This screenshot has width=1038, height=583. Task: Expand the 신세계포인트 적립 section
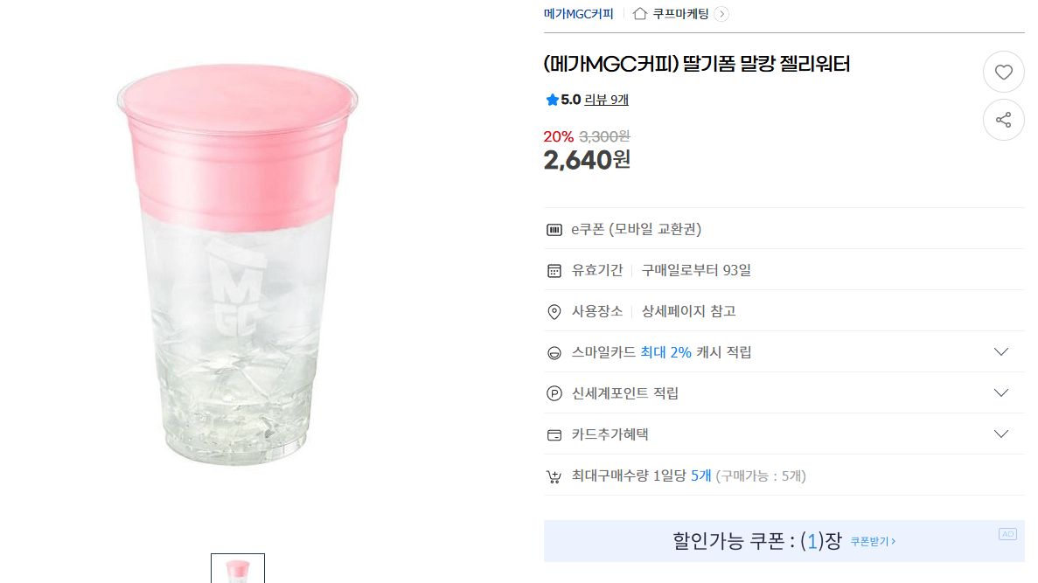pyautogui.click(x=1001, y=392)
